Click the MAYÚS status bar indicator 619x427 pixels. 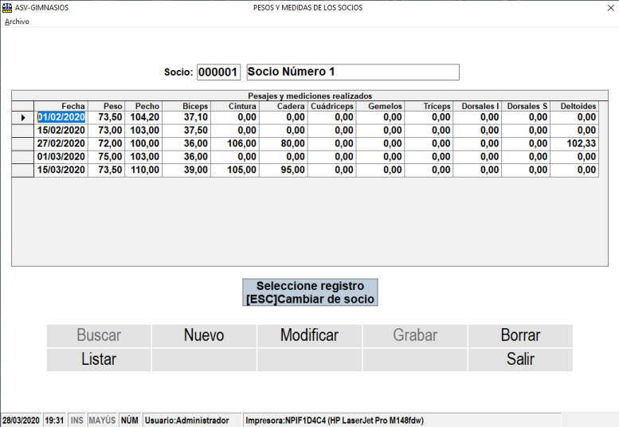coord(102,421)
